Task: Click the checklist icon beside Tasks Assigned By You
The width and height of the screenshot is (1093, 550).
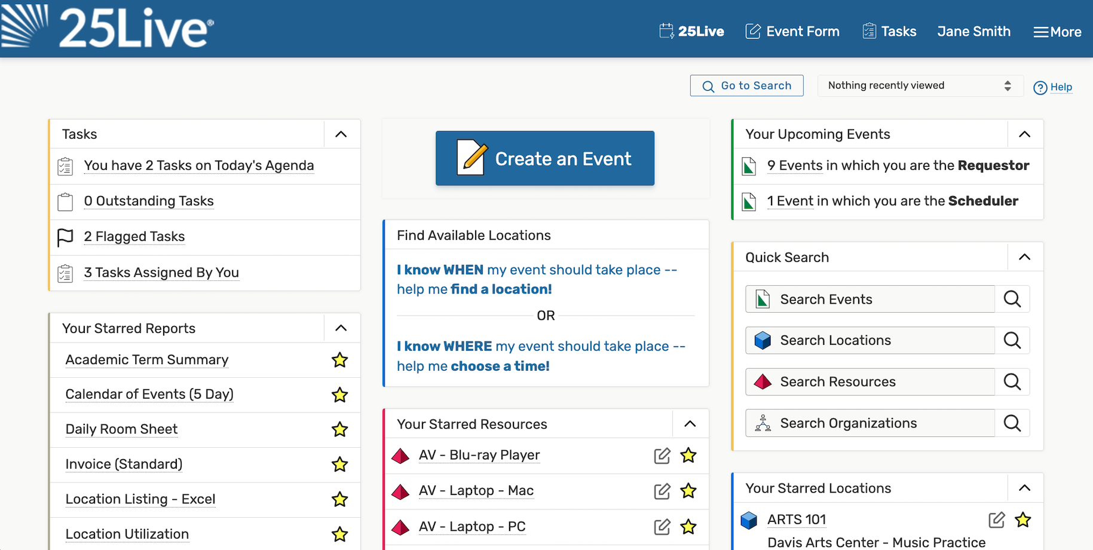Action: click(x=65, y=273)
